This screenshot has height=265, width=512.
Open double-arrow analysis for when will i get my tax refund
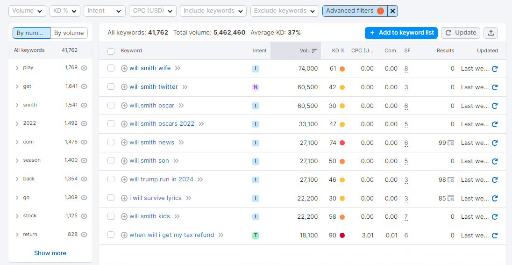coord(221,235)
